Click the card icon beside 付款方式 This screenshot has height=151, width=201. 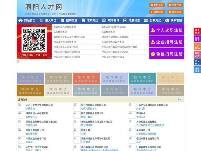(x=146, y=20)
